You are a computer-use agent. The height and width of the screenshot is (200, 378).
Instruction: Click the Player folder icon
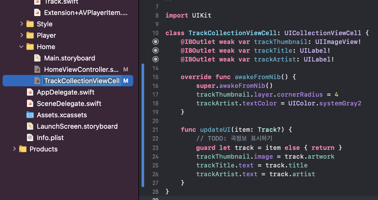point(30,35)
